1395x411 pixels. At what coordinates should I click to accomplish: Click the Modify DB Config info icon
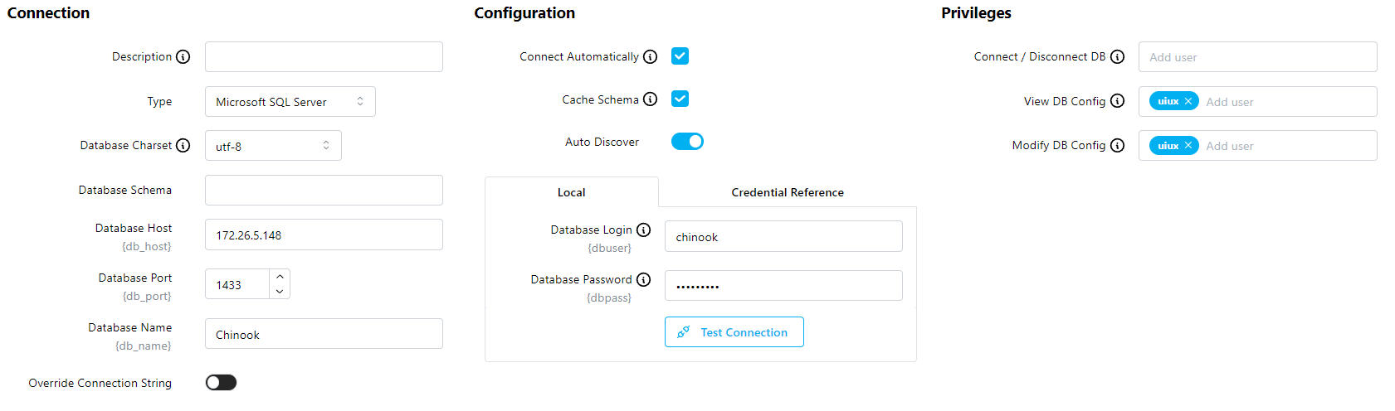coord(1118,145)
